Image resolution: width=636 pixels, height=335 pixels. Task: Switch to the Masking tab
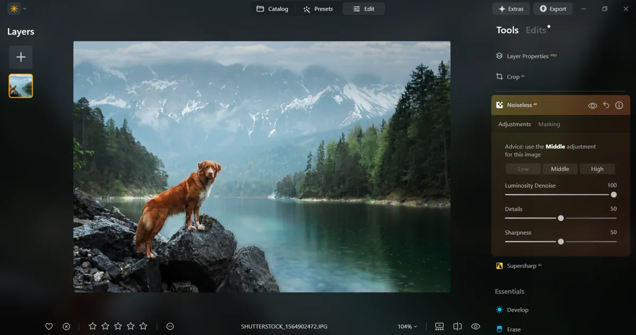tap(549, 124)
